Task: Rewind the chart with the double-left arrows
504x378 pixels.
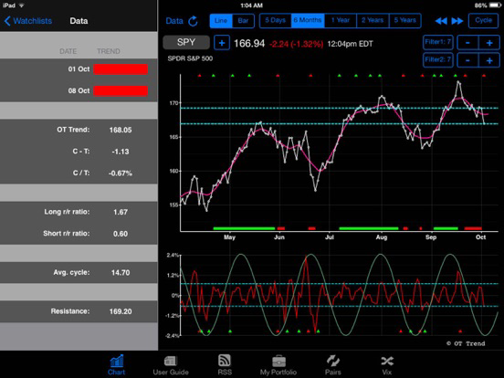Action: pyautogui.click(x=441, y=21)
